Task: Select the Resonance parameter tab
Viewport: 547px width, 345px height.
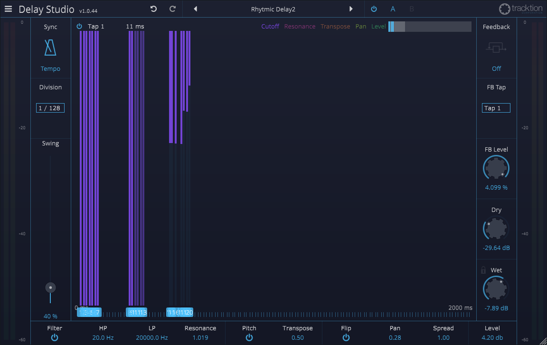Action: (300, 27)
